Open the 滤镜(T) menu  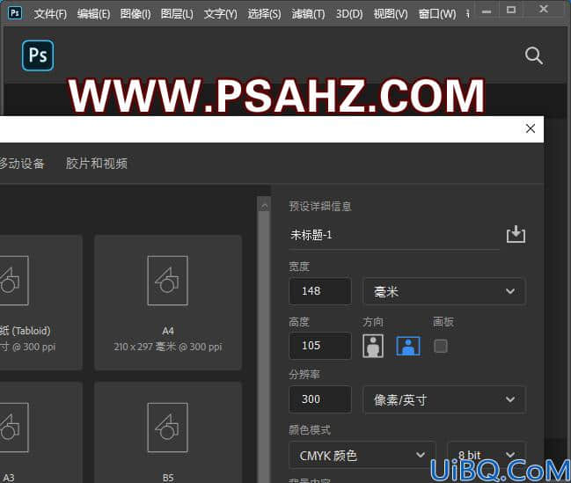pyautogui.click(x=308, y=14)
